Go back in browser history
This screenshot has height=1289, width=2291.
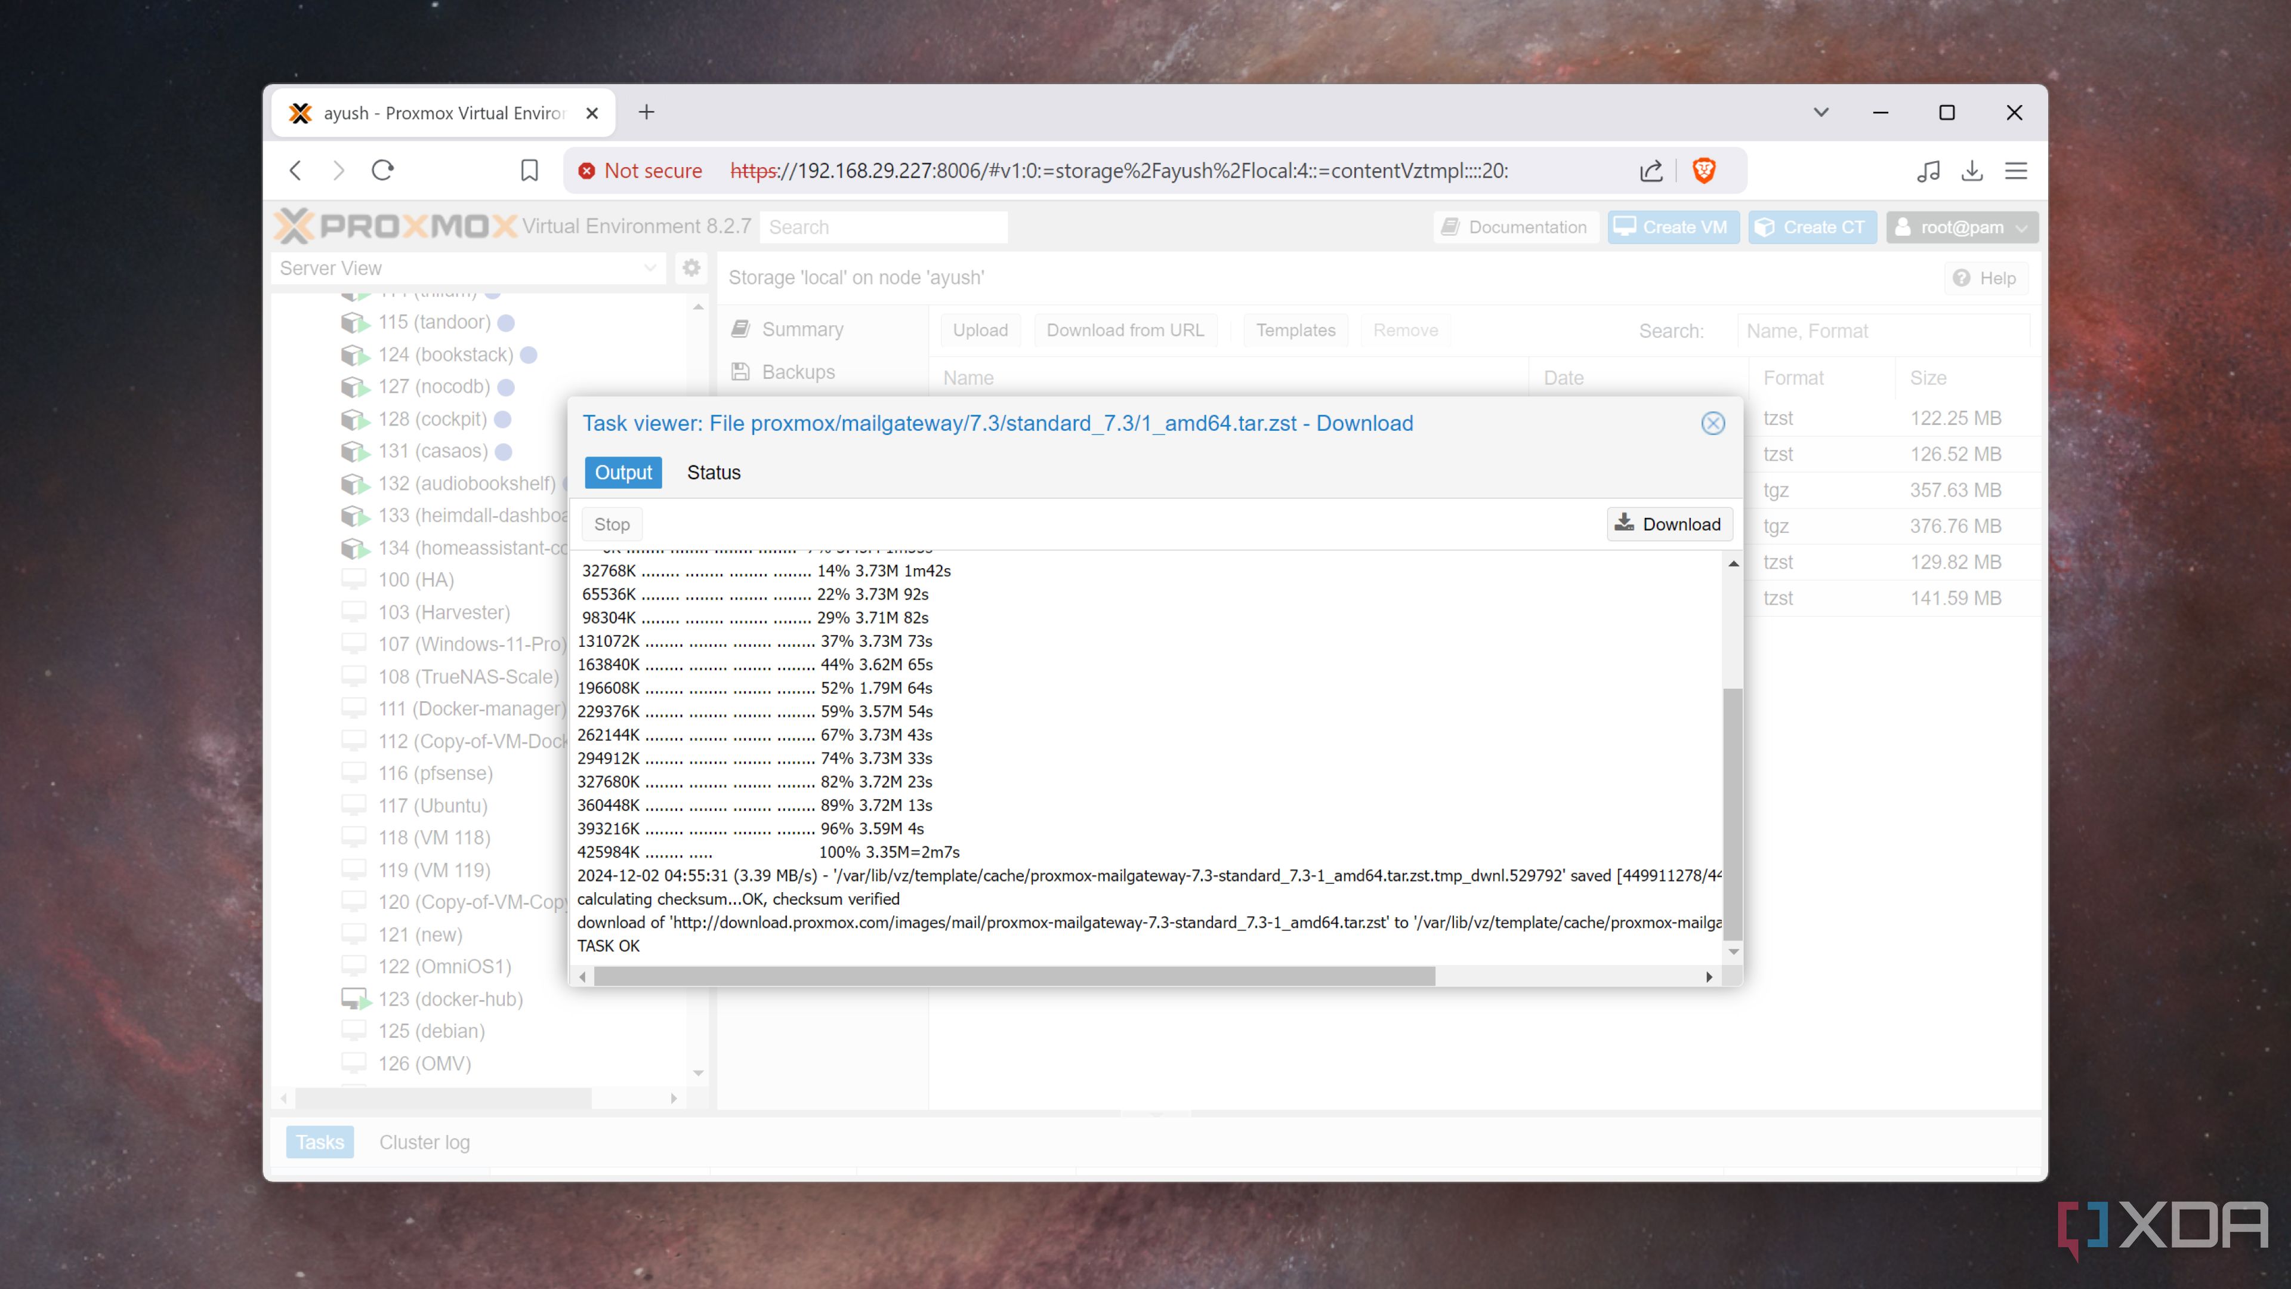point(296,170)
